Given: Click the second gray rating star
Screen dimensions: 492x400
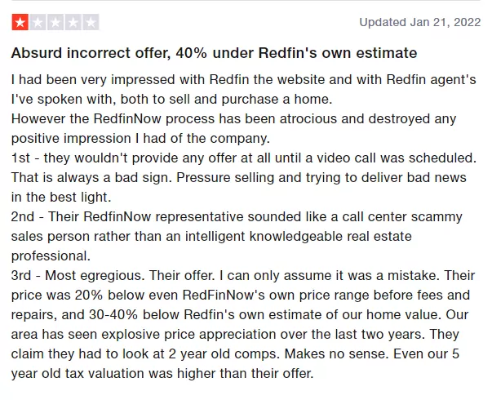Looking at the screenshot, I should pos(38,22).
